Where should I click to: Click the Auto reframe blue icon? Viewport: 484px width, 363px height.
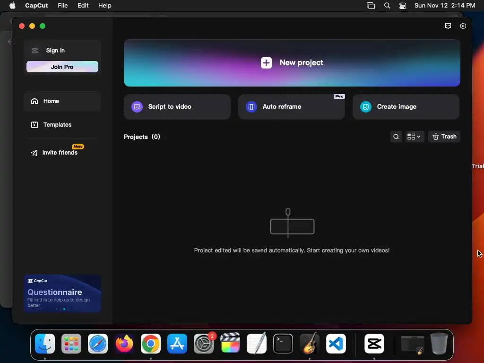pyautogui.click(x=251, y=107)
